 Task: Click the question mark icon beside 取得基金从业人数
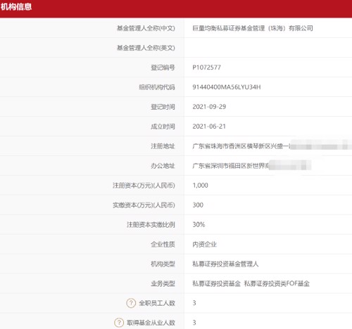pos(119,323)
